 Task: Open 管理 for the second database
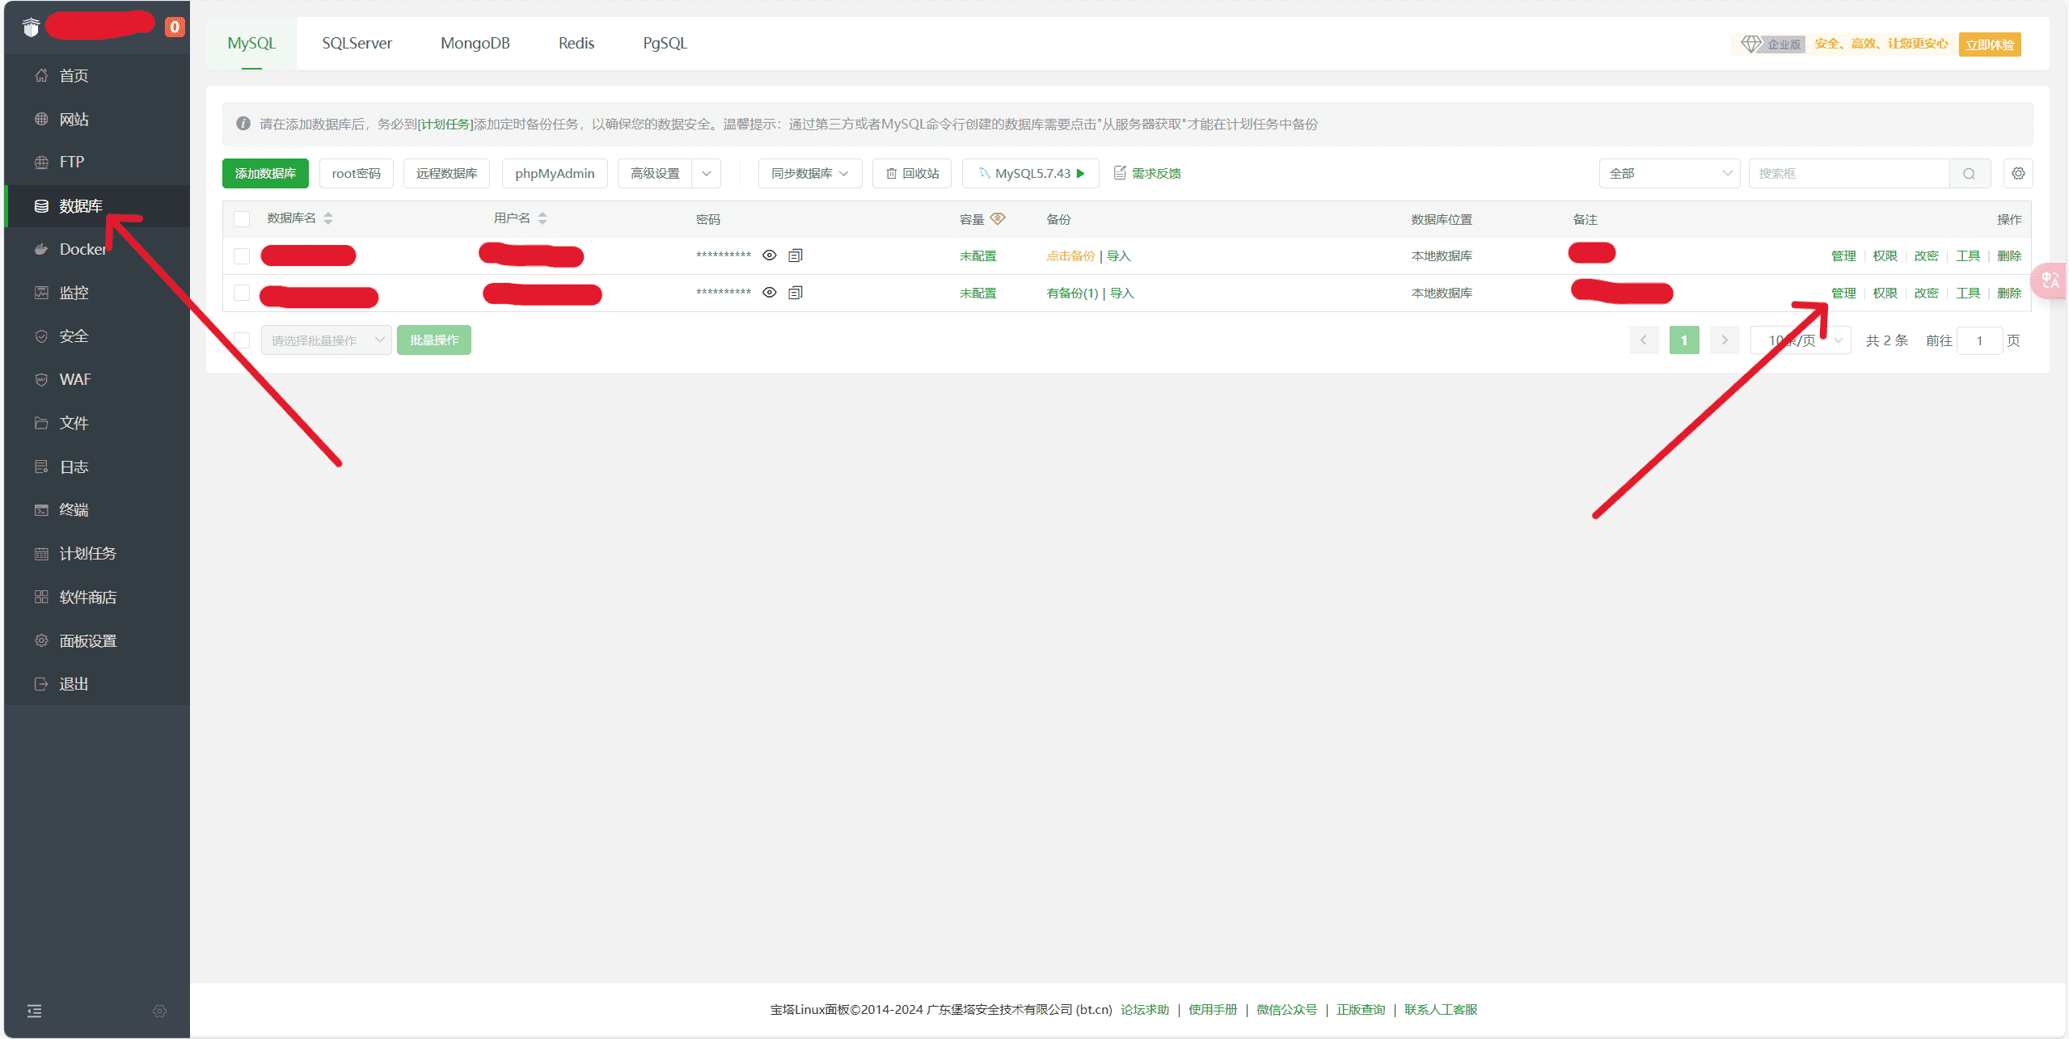pyautogui.click(x=1844, y=293)
